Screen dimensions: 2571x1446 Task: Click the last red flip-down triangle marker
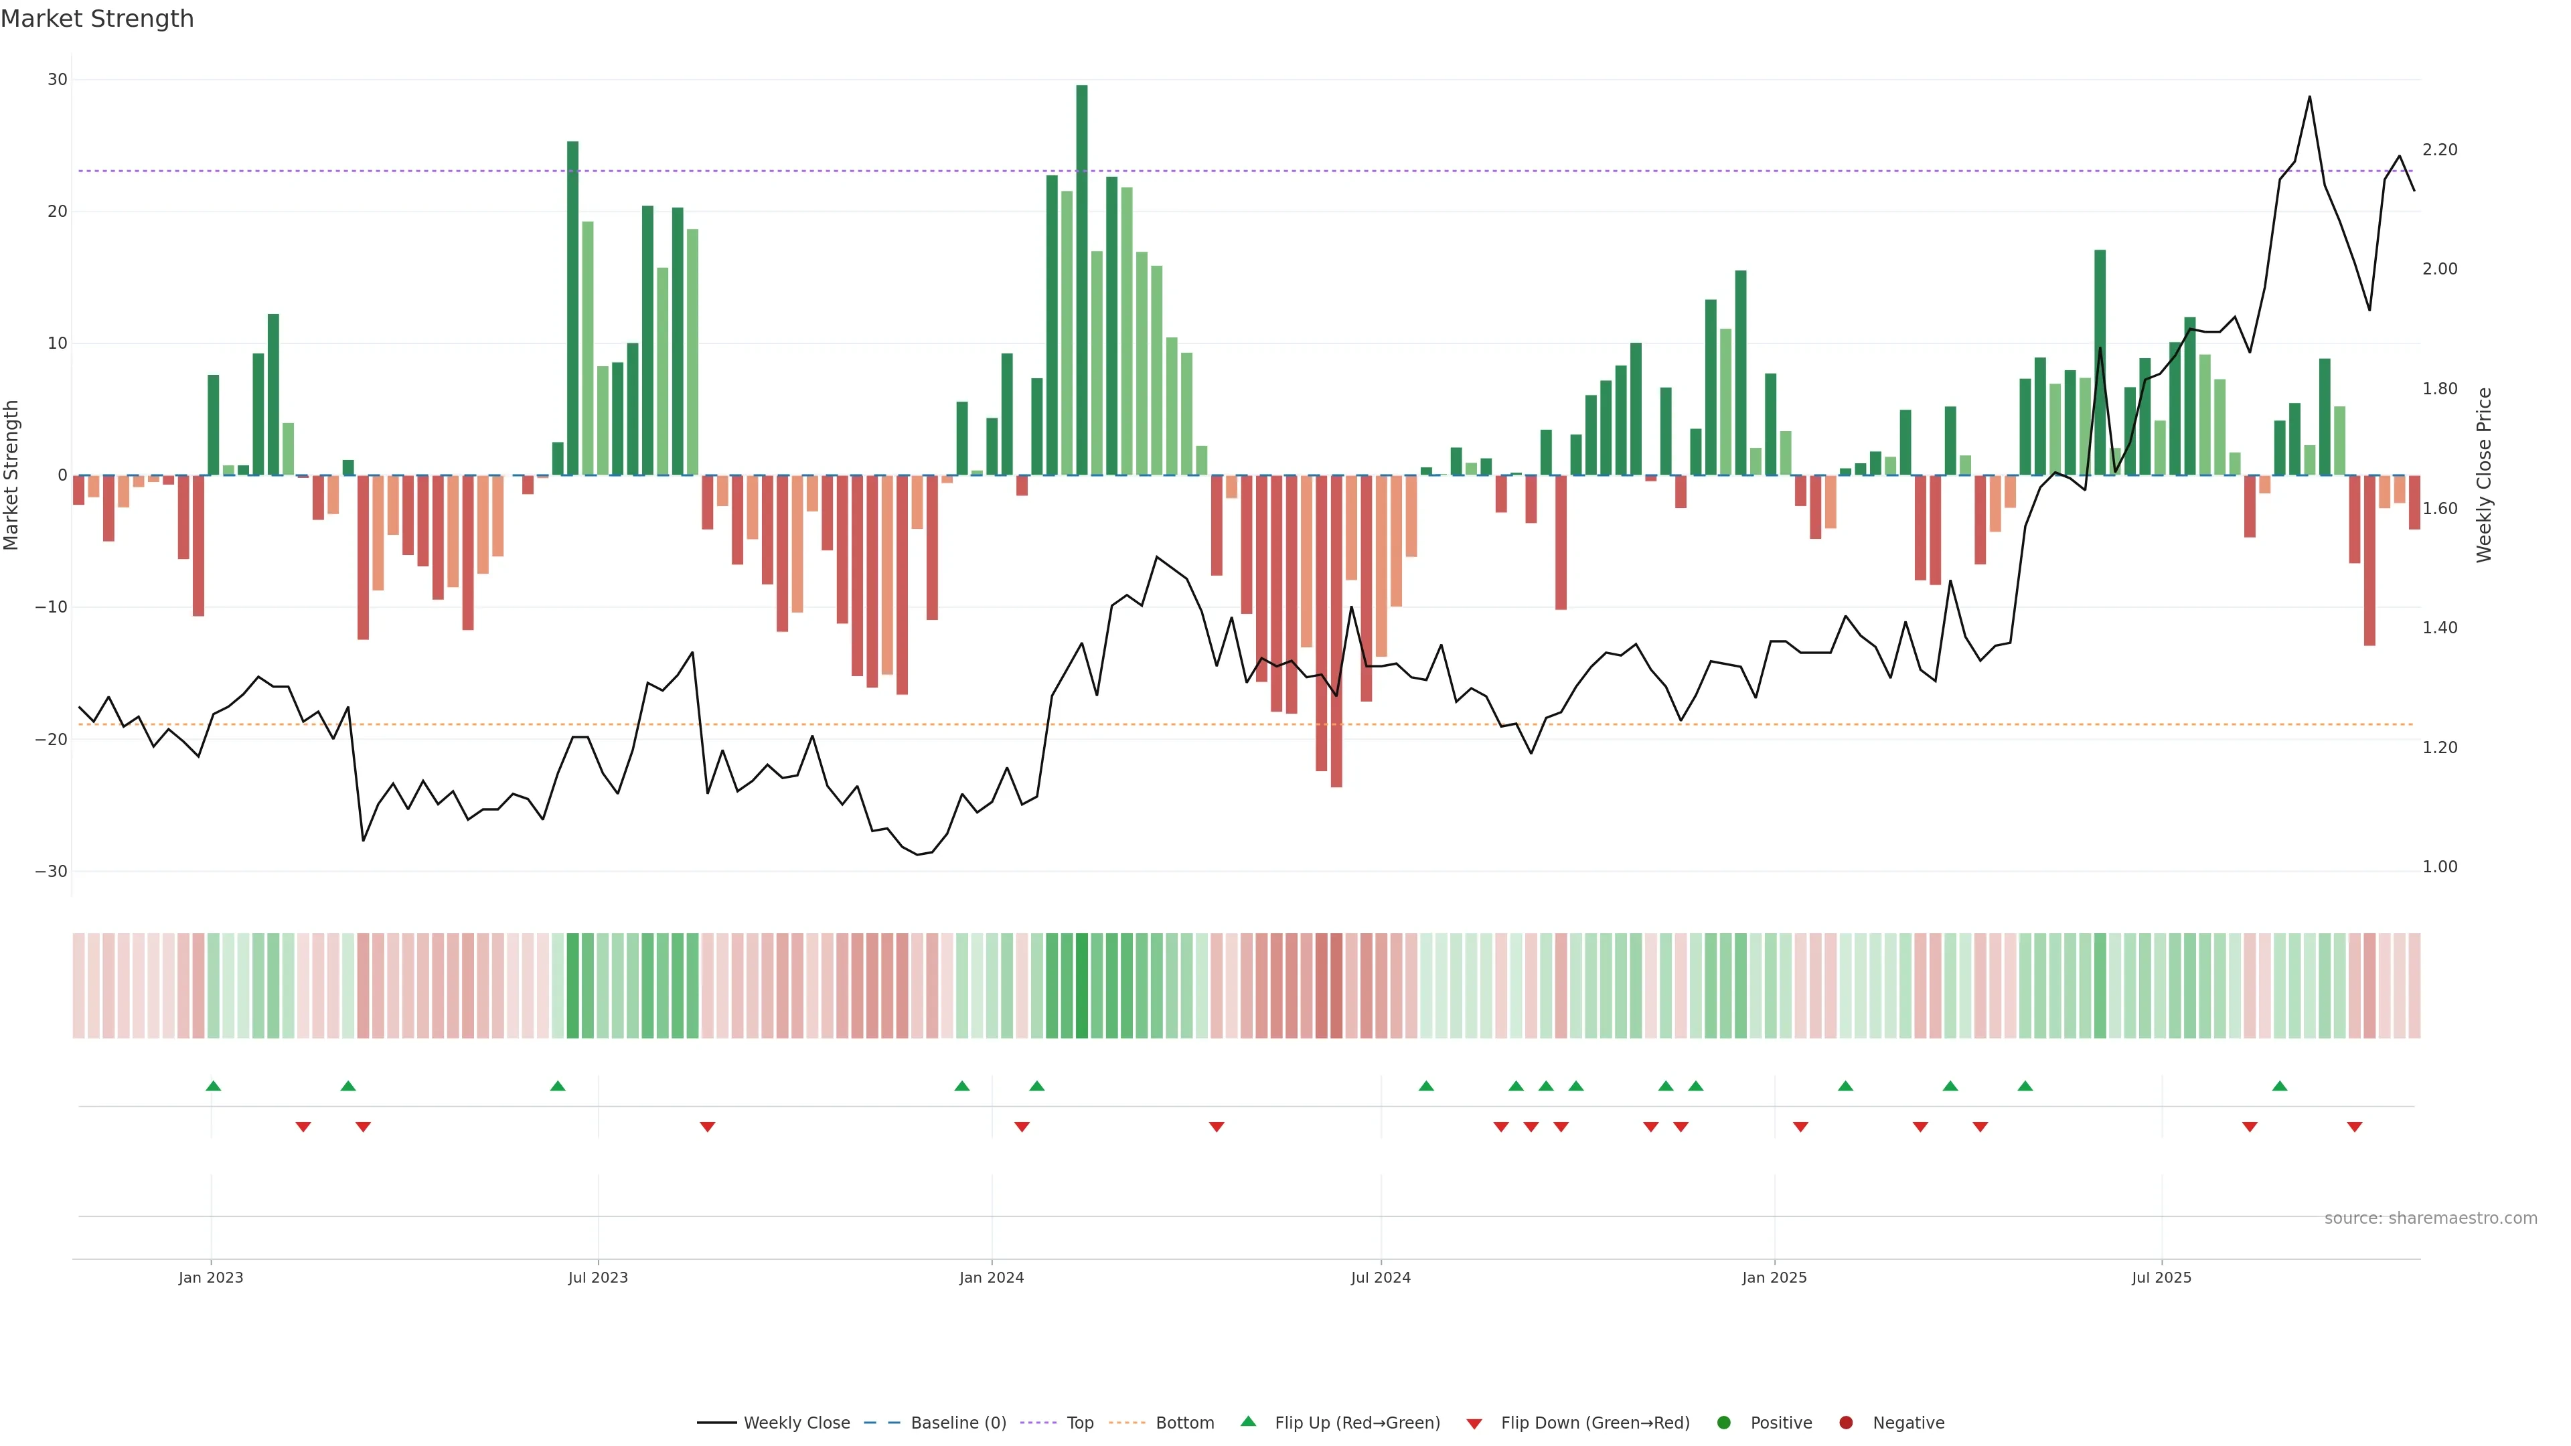click(x=2355, y=1127)
